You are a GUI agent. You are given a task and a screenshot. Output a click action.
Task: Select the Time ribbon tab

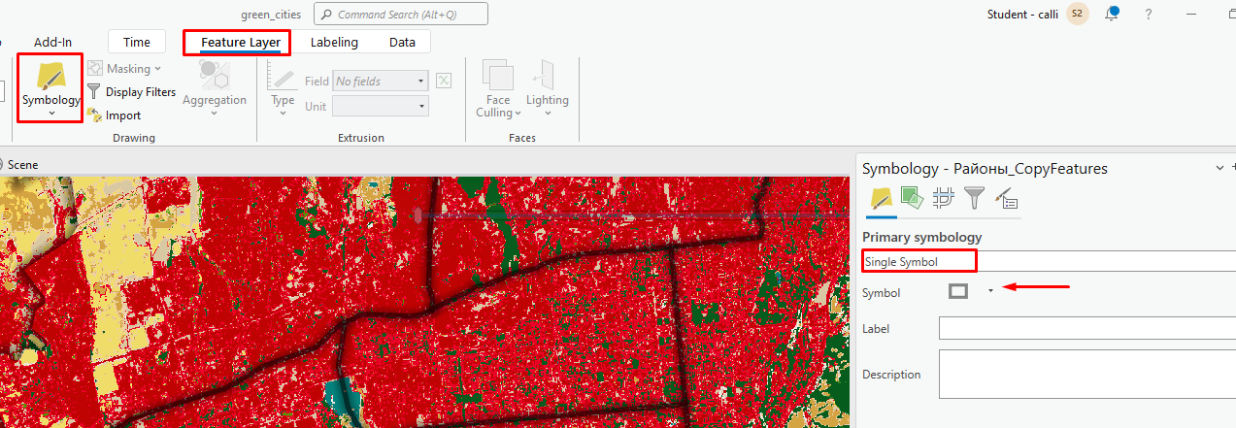[x=137, y=42]
